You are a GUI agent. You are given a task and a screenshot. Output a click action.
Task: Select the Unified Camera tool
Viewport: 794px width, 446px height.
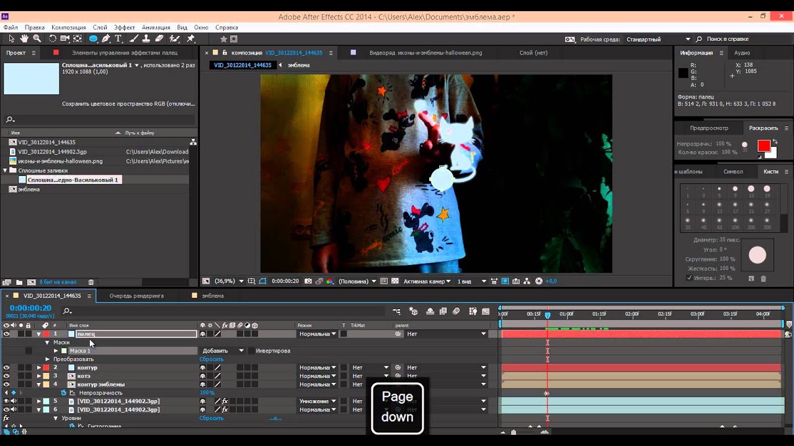click(65, 38)
